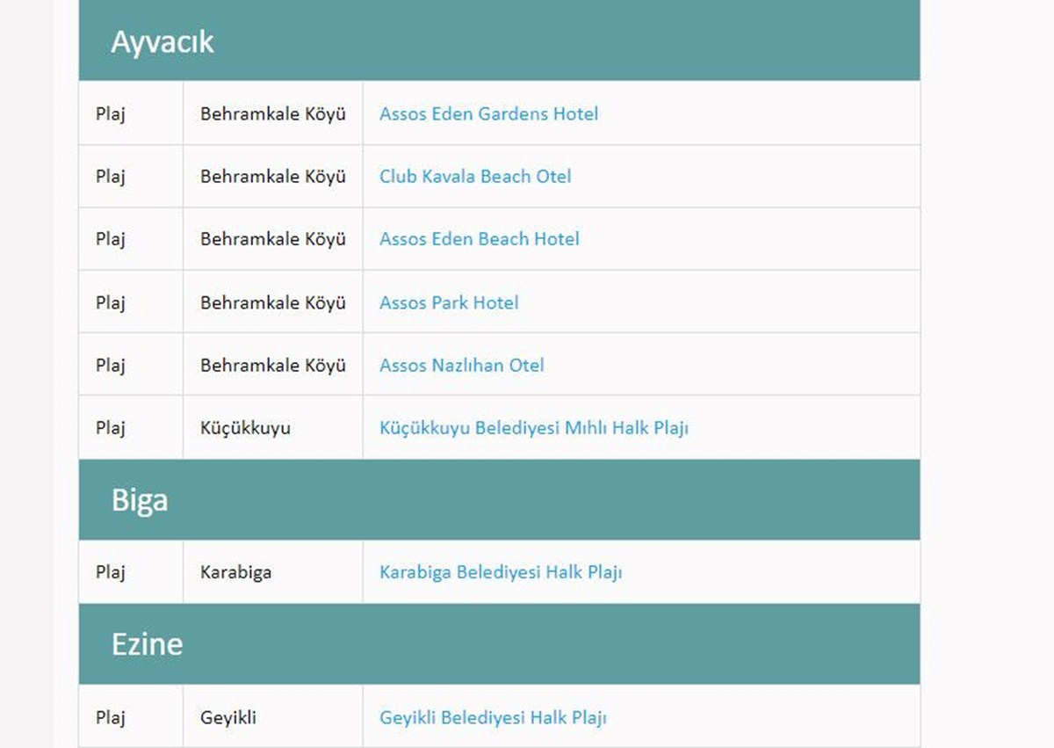1054x748 pixels.
Task: Open Küçükkuyu Belediyesi Mıhlı Halk Plajı link
Action: click(534, 428)
